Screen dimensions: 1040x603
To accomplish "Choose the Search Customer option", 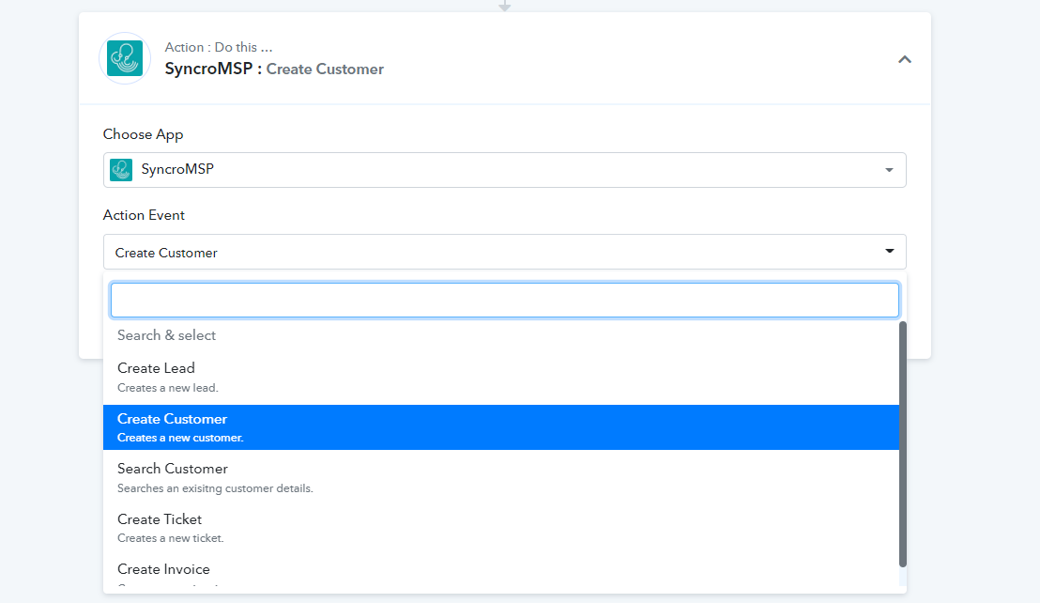I will pos(501,478).
